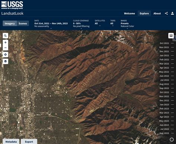
Task: Click the image panel icon top-right
Action: [171, 36]
